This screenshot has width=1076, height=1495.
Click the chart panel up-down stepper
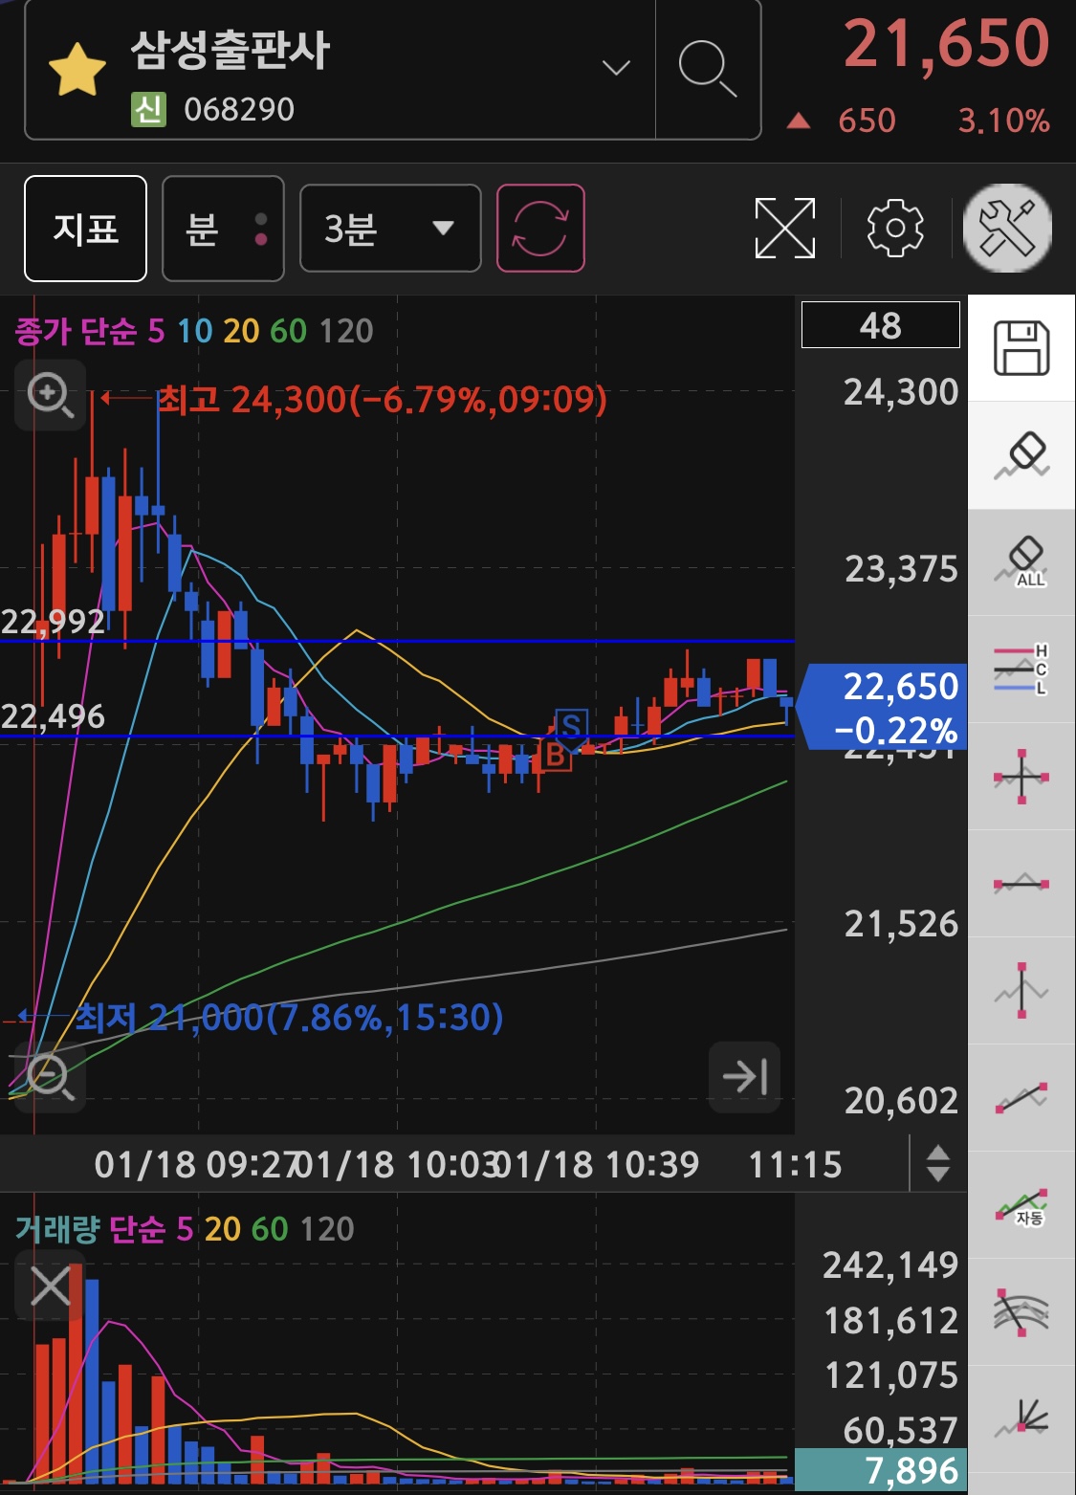[x=938, y=1164]
